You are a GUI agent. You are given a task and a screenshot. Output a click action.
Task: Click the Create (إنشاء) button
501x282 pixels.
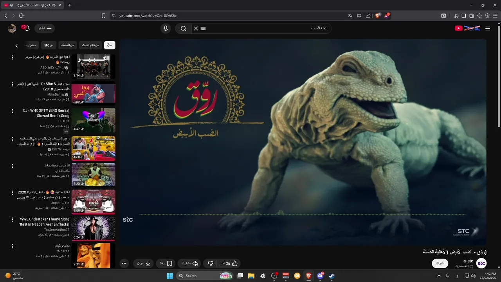(x=45, y=29)
